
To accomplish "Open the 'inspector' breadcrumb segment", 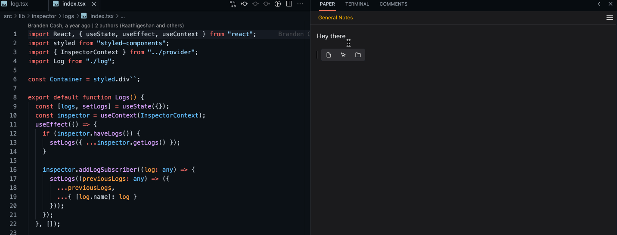I will [x=44, y=16].
